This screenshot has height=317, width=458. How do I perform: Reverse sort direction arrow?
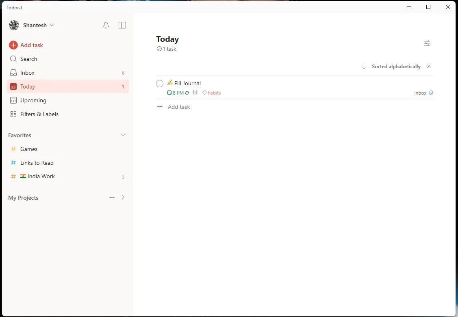coord(364,67)
